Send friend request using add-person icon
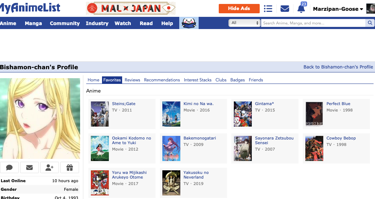 [x=50, y=167]
